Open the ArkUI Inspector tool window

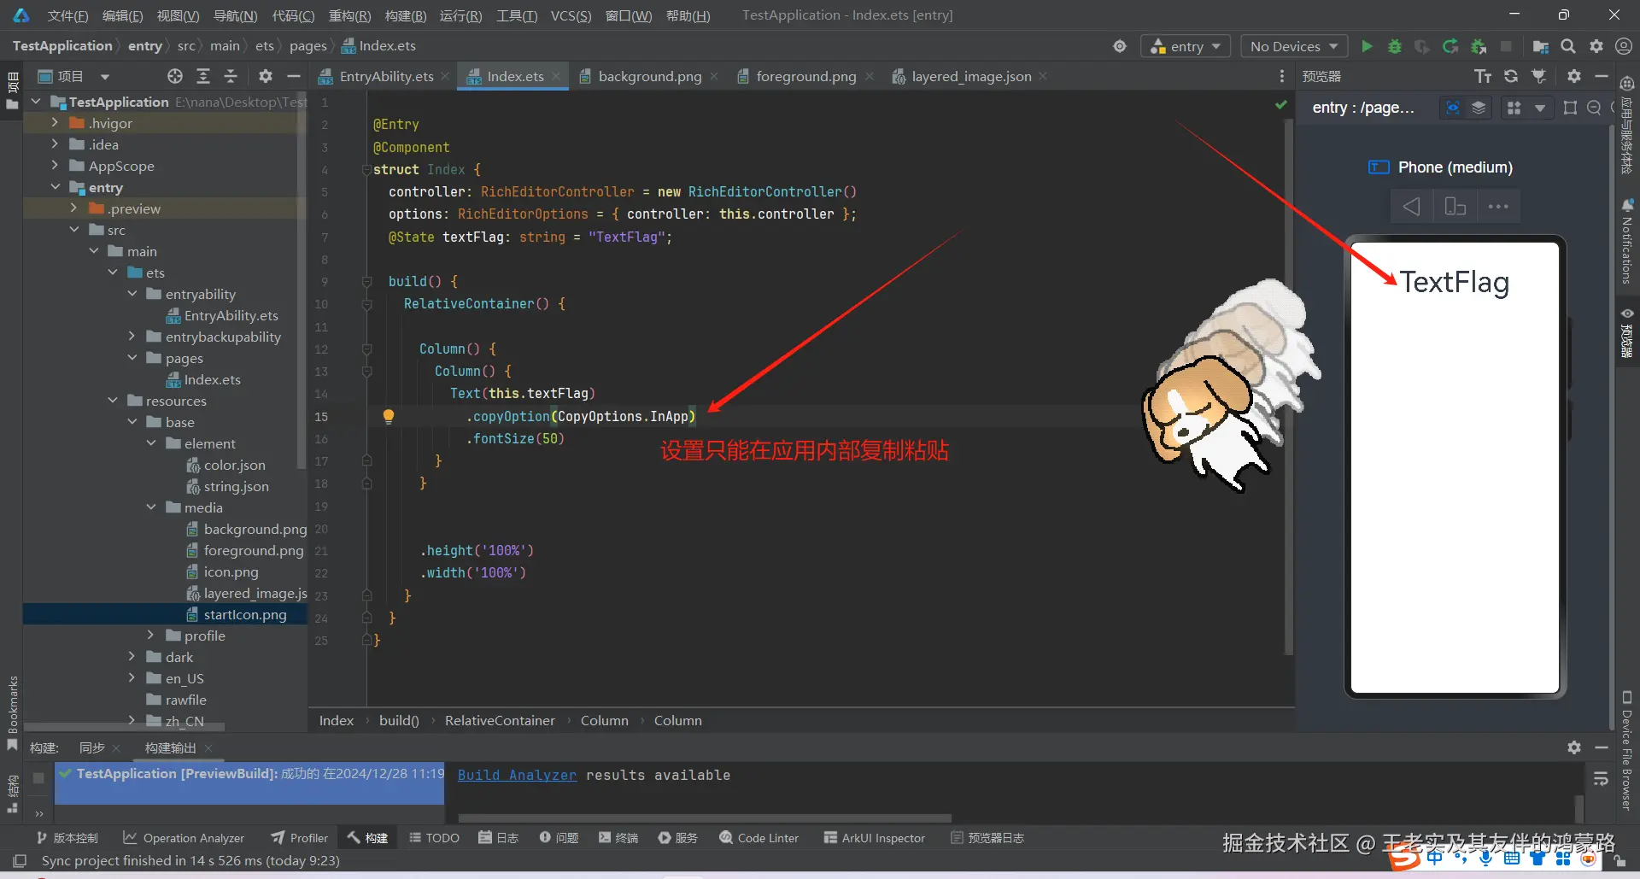874,838
